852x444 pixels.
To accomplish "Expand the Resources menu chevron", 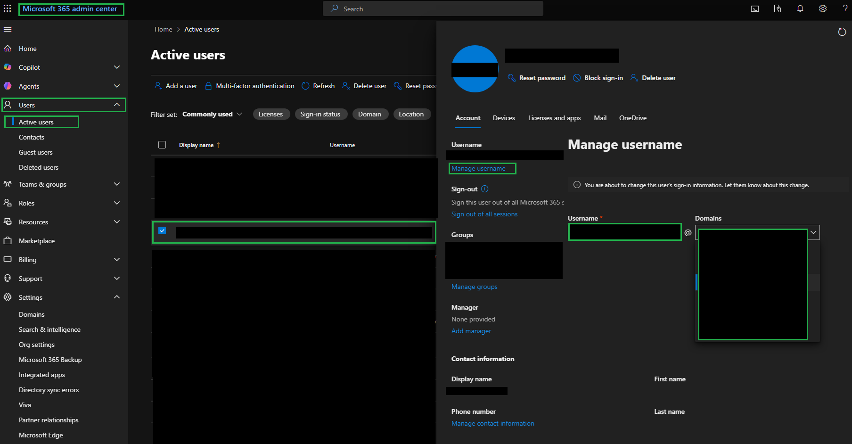I will pyautogui.click(x=117, y=222).
